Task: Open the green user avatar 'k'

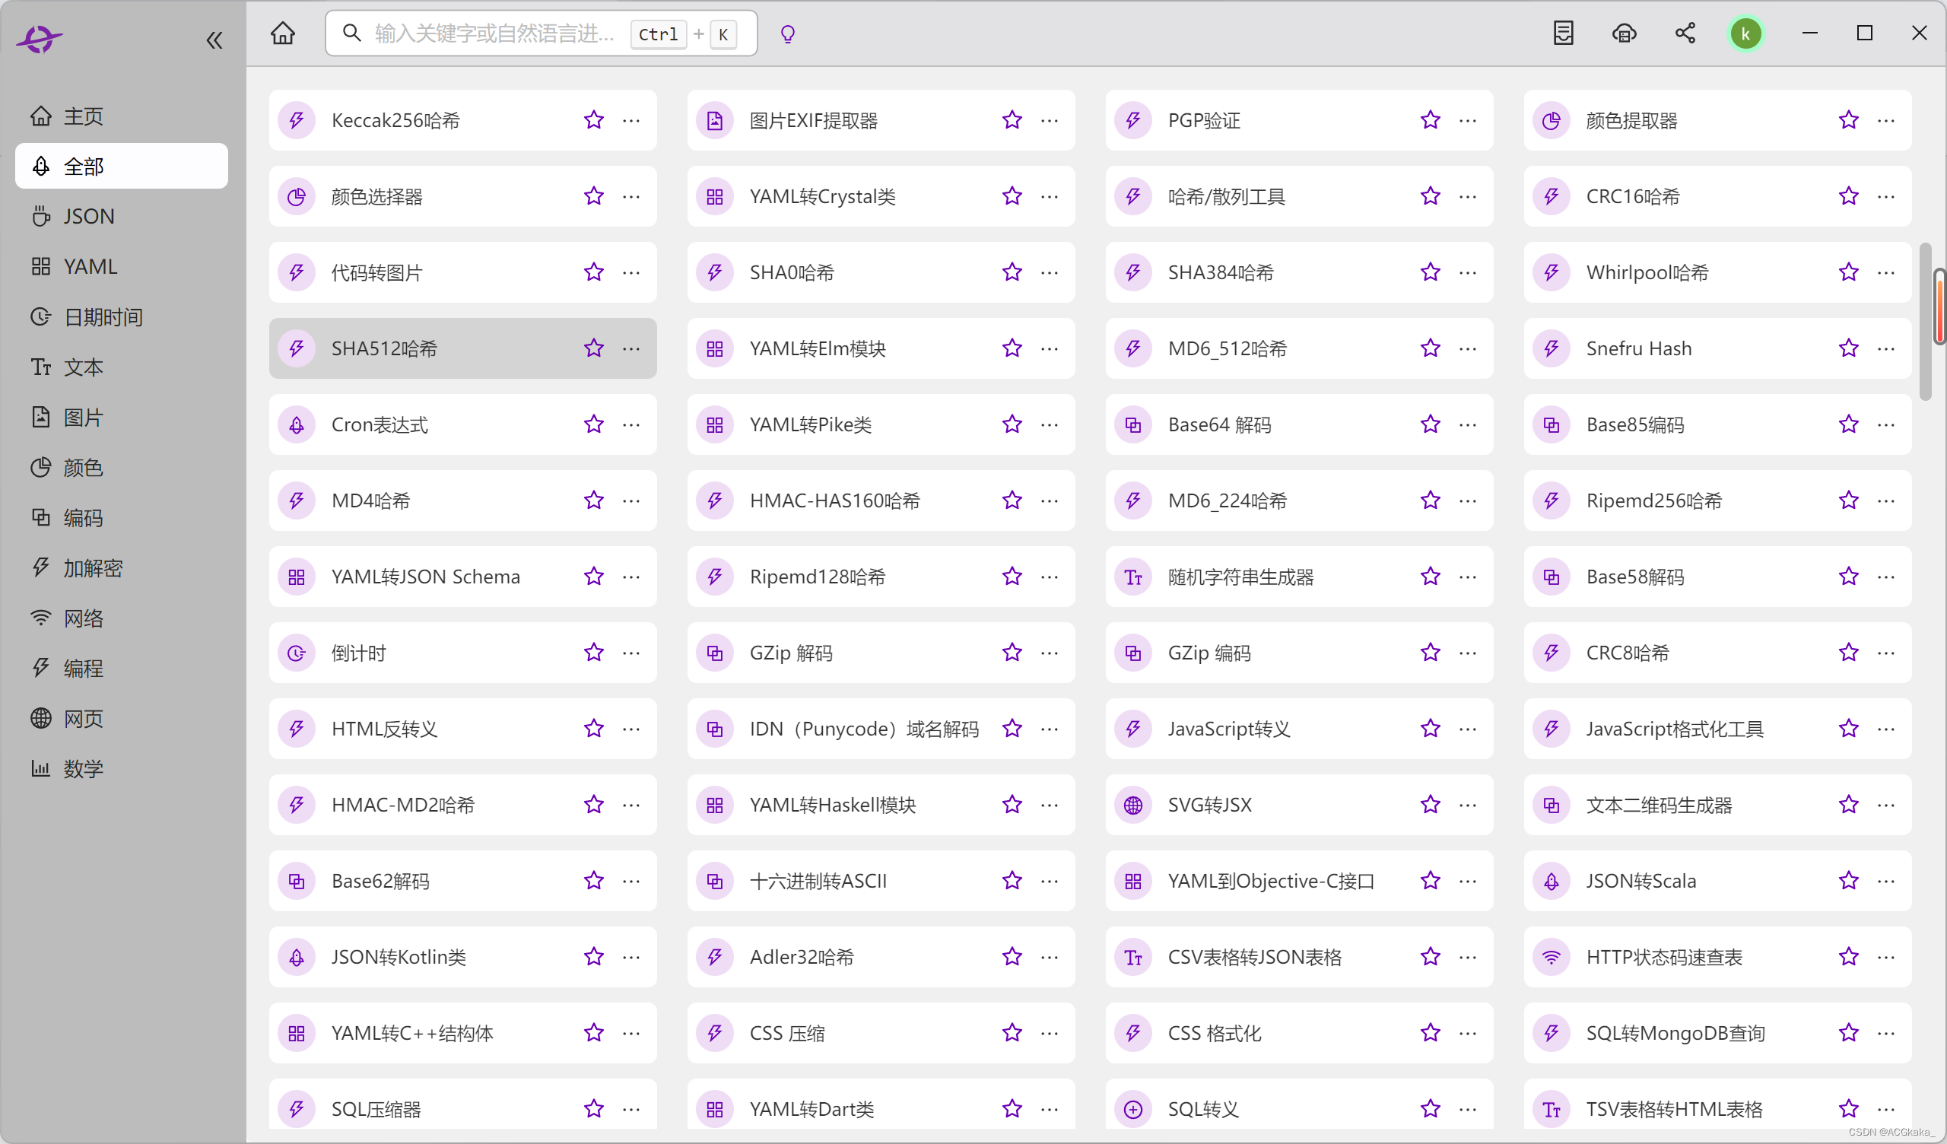Action: click(x=1745, y=34)
